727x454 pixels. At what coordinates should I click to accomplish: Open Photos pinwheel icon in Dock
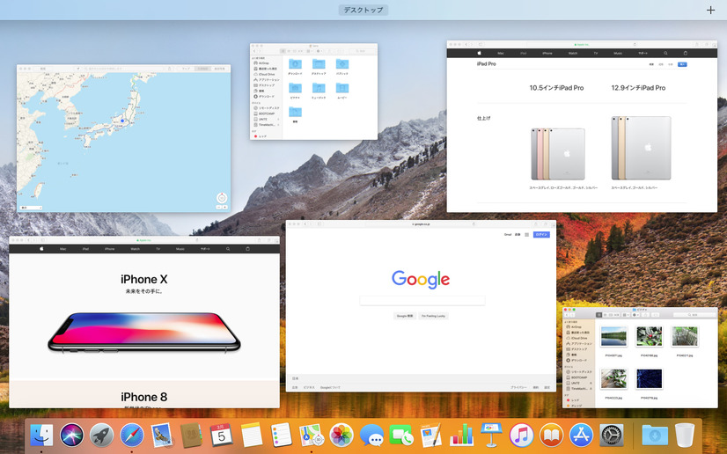[x=341, y=436]
